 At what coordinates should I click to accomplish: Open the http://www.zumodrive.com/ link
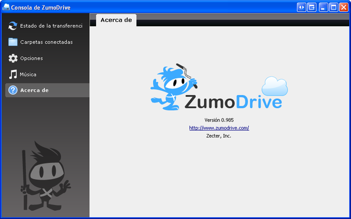(219, 128)
